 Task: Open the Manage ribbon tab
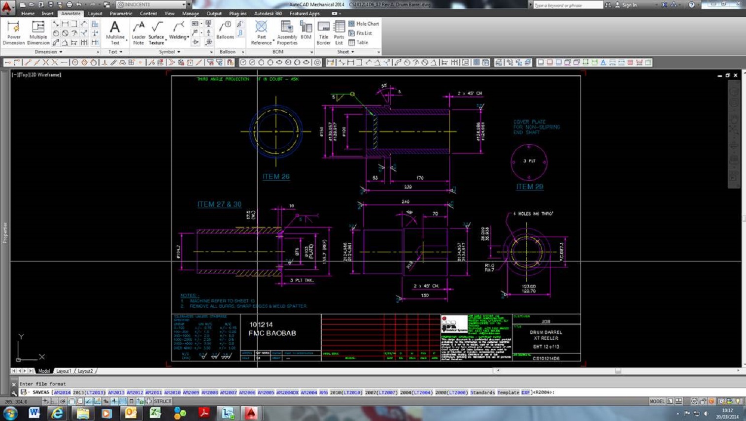(190, 13)
